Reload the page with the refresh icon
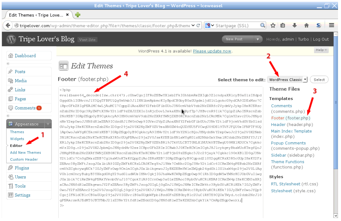This screenshot has width=341, height=221. pos(198,25)
